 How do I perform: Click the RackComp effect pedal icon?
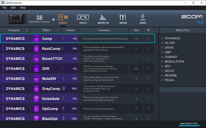pos(36,49)
